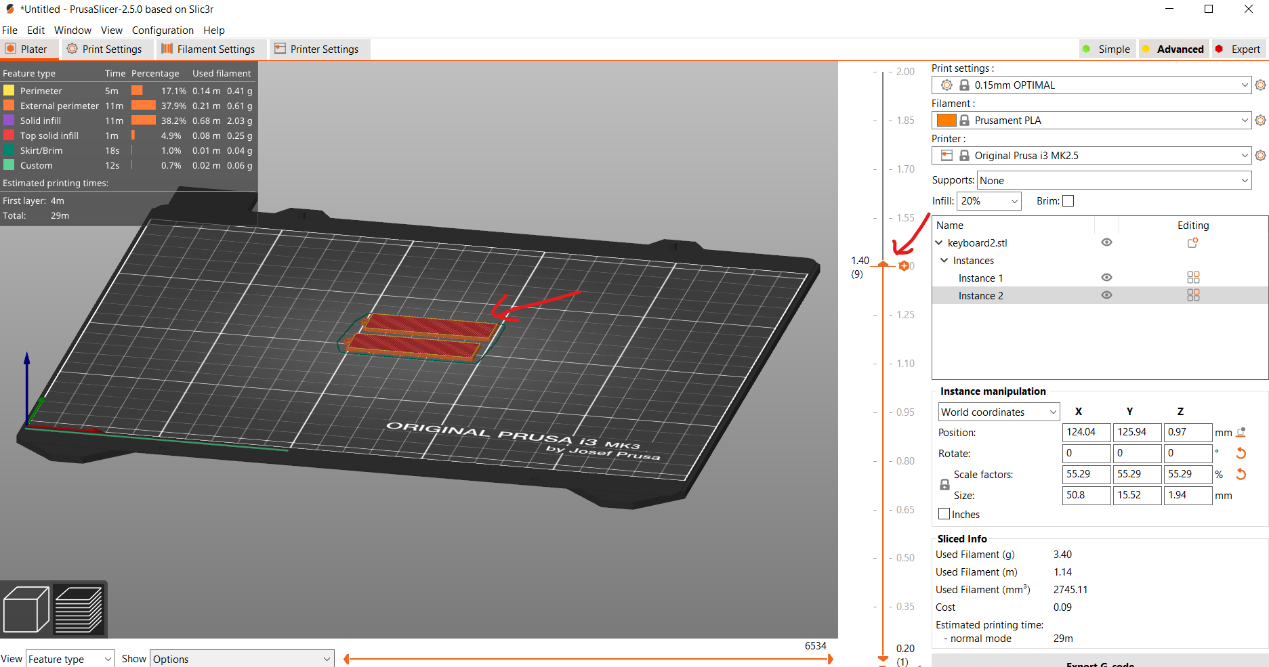Viewport: 1269px width, 667px height.
Task: Click the purple Solid infill legend swatch
Action: (x=9, y=121)
